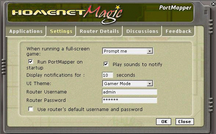
Task: Confirm settings with the OK button
Action: (164, 122)
